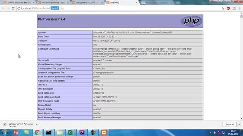Screen dimensions: 243x136
Task: Close the Welcome to XAMPP tab
Action: 102,3
